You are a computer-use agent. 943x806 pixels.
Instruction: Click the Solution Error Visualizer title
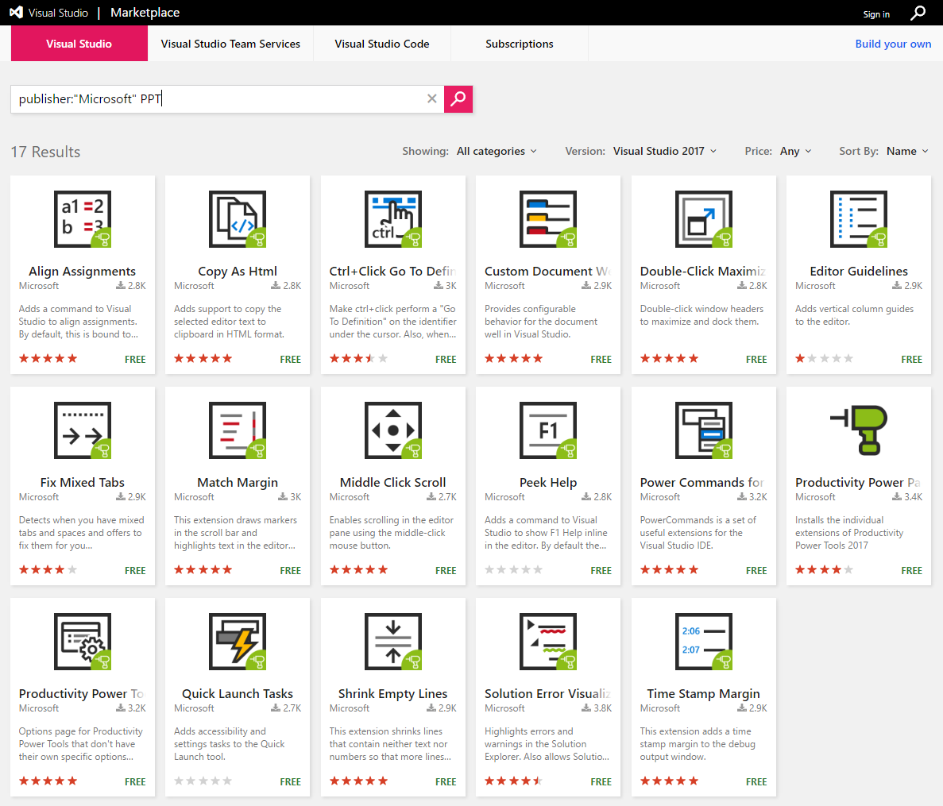[x=548, y=693]
